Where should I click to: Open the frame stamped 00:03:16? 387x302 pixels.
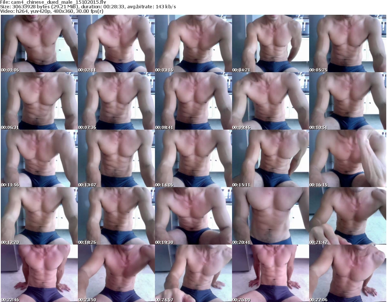[x=193, y=43]
